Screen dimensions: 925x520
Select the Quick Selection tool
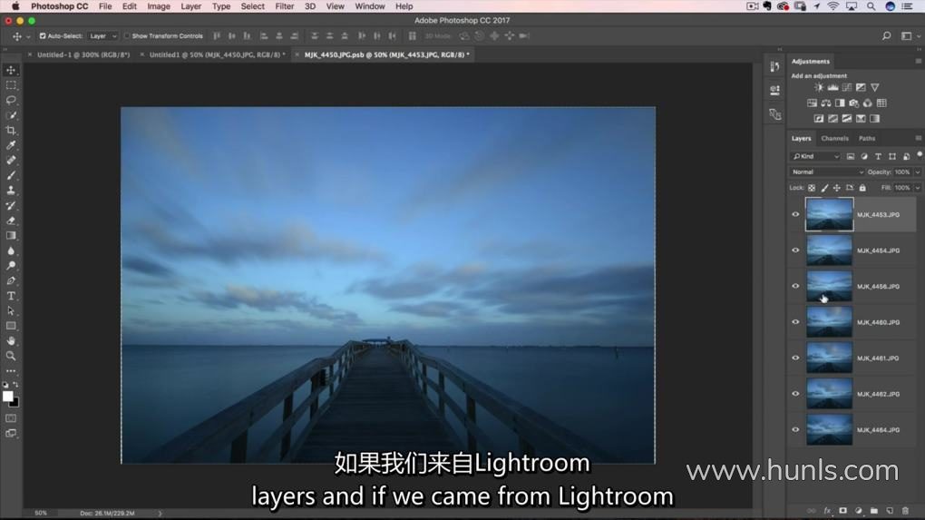coord(11,115)
